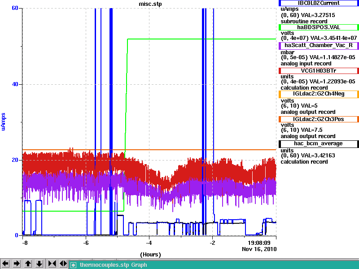This screenshot has width=359, height=269.
Task: Click the diamond zoom-out time icon
Action: (63, 264)
